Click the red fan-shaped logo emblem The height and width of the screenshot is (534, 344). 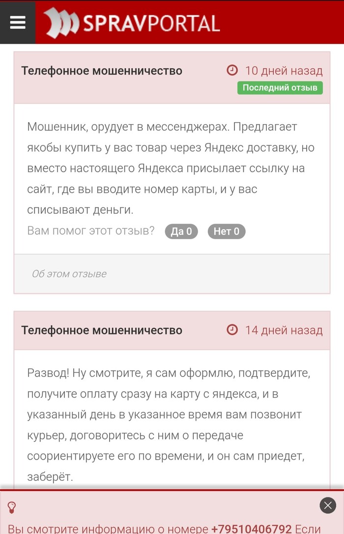[x=60, y=22]
